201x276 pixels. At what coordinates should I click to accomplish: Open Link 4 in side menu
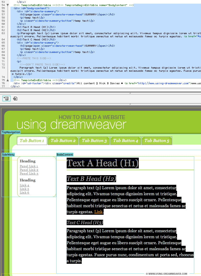click(24, 185)
